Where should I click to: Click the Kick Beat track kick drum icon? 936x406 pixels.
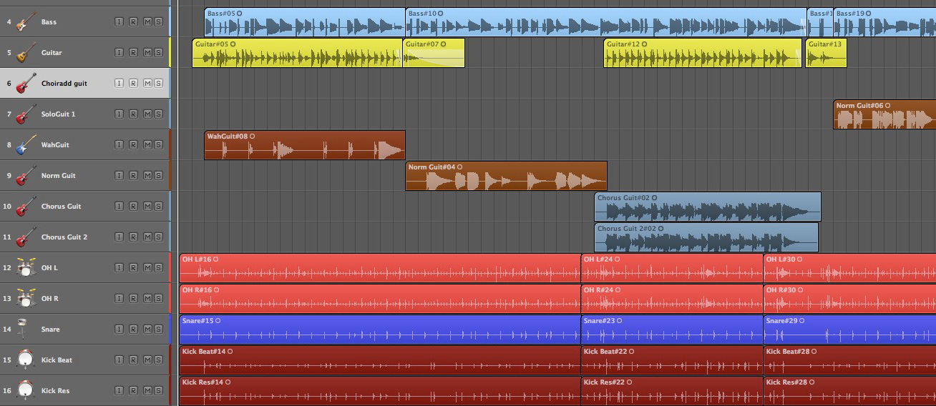(26, 360)
